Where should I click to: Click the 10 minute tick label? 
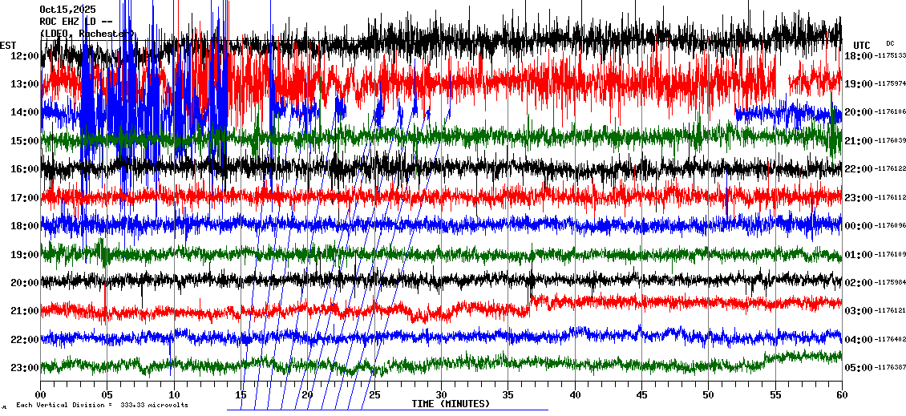(174, 394)
